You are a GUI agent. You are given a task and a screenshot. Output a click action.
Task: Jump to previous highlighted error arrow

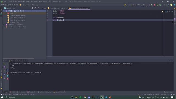[170, 11]
